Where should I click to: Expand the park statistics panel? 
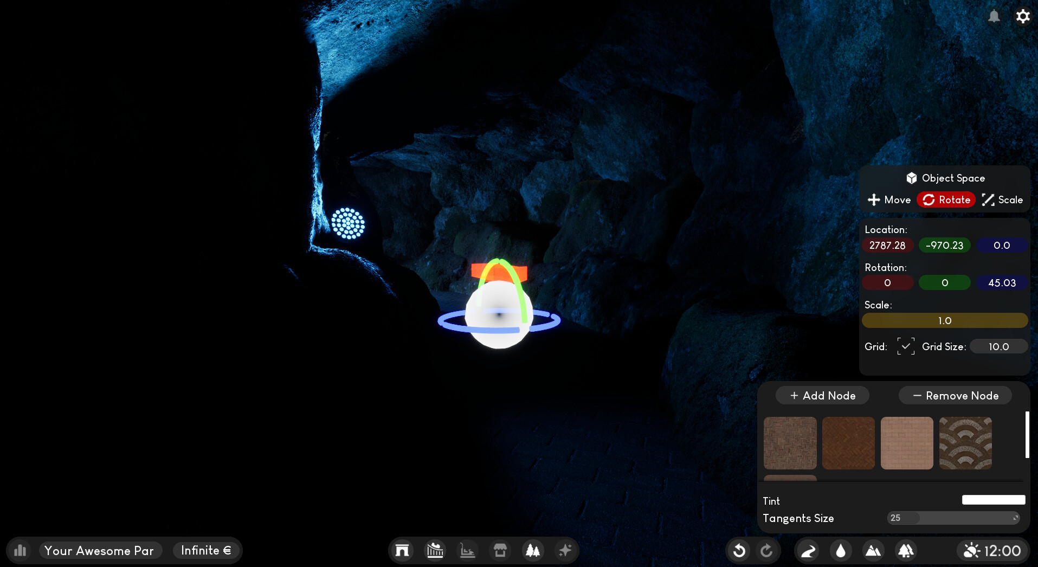point(20,550)
